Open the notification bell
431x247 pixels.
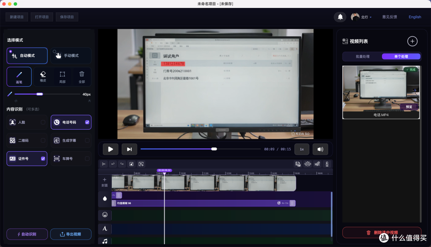pyautogui.click(x=340, y=17)
